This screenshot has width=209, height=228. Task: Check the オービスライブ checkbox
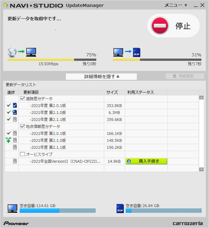click(22, 154)
